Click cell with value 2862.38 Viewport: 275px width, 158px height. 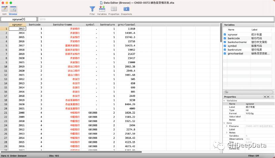(127, 67)
